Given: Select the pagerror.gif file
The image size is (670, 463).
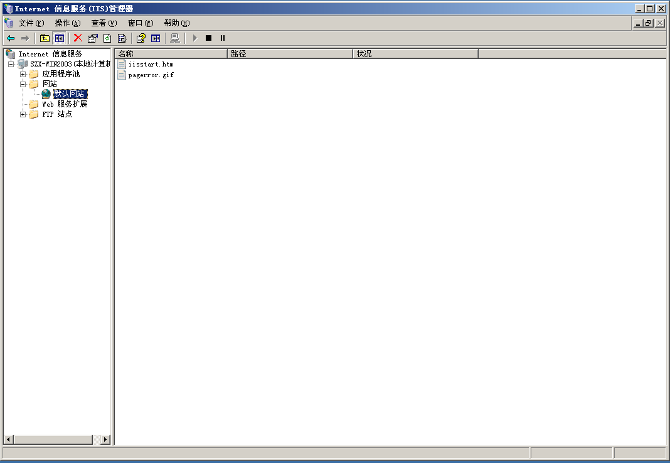Looking at the screenshot, I should [x=151, y=75].
